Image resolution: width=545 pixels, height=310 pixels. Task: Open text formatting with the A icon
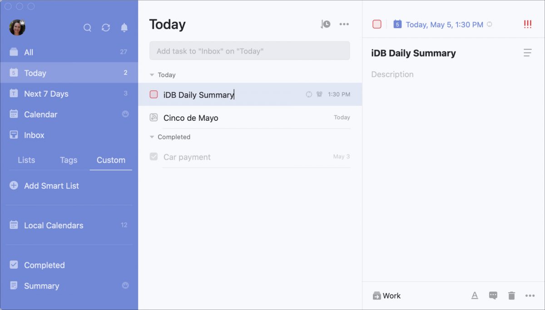tap(475, 295)
